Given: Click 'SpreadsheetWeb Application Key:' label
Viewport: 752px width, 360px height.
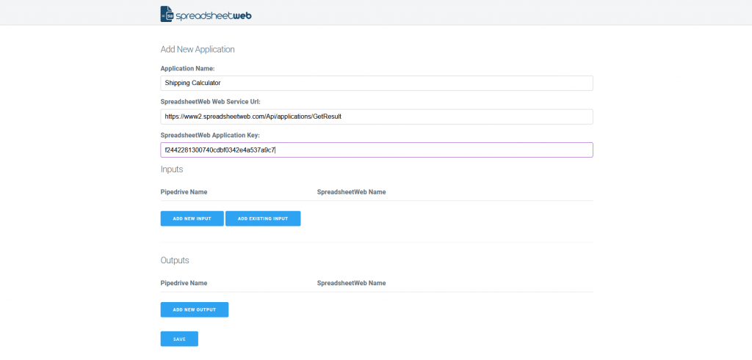Looking at the screenshot, I should click(x=210, y=136).
